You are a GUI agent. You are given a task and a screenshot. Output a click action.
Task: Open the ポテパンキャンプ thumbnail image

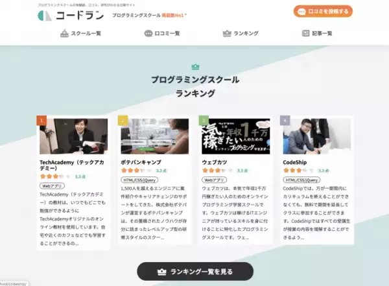[x=155, y=136]
